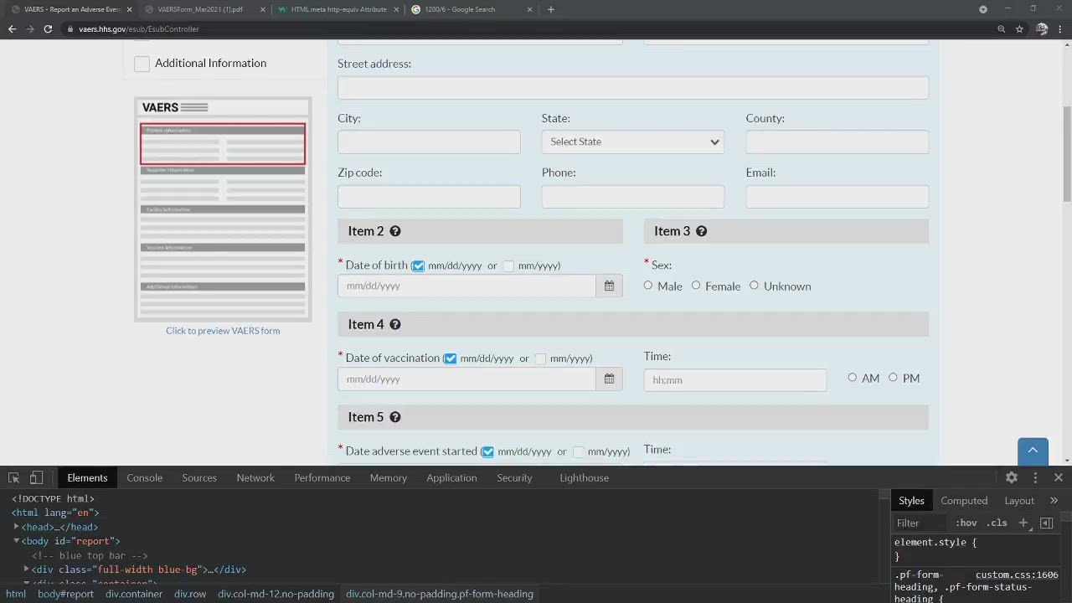Open the Date of vaccination calendar picker
Image resolution: width=1072 pixels, height=603 pixels.
pos(609,379)
